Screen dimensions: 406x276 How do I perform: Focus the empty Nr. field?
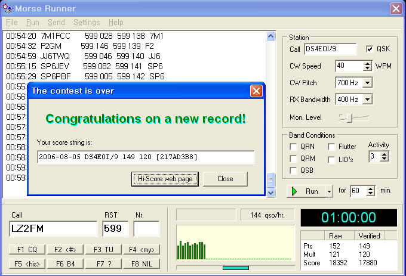[146, 229]
